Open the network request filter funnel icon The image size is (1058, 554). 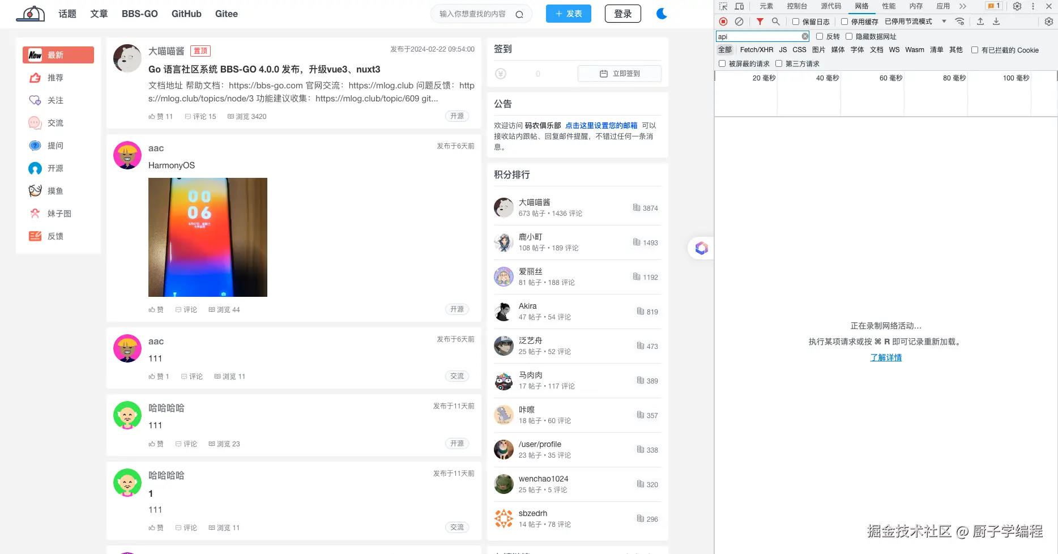click(760, 22)
